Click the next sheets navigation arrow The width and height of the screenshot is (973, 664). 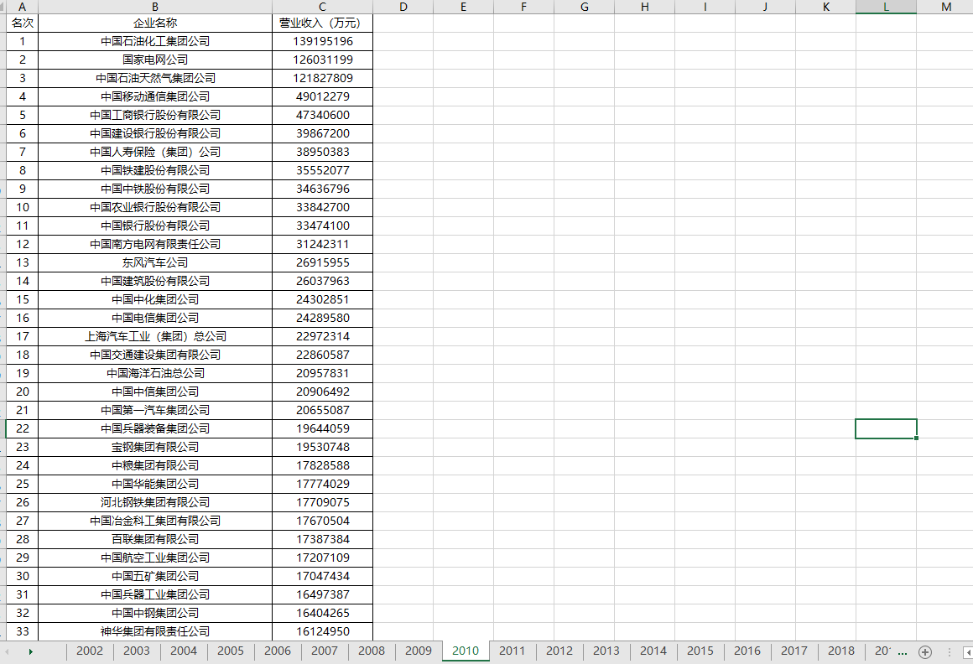30,651
